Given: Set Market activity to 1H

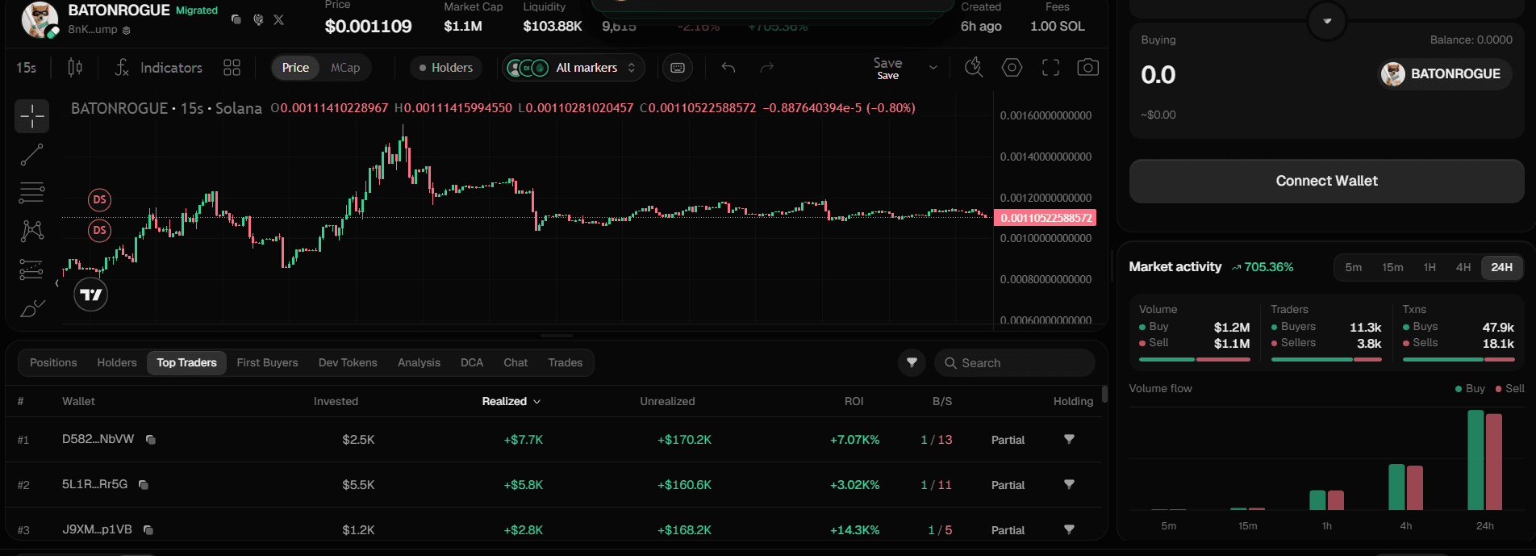Looking at the screenshot, I should click(x=1430, y=267).
